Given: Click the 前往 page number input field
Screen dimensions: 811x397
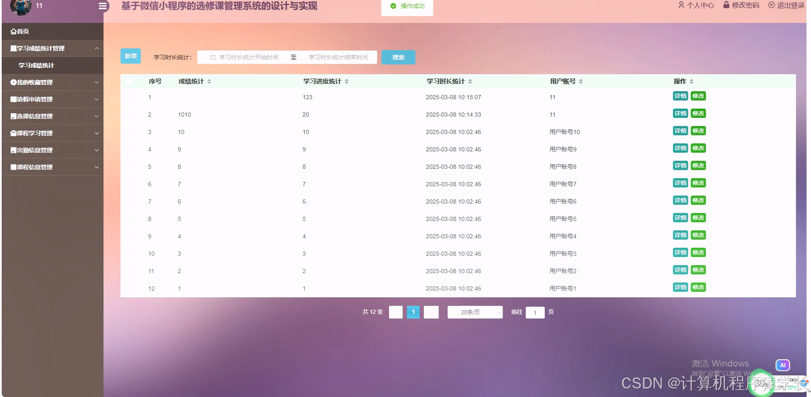Looking at the screenshot, I should click(x=535, y=312).
